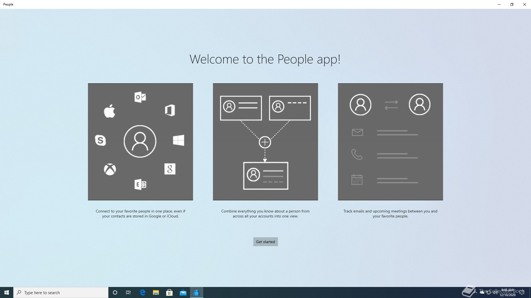This screenshot has width=531, height=298.
Task: Click the central person circle in first tile
Action: [x=140, y=141]
